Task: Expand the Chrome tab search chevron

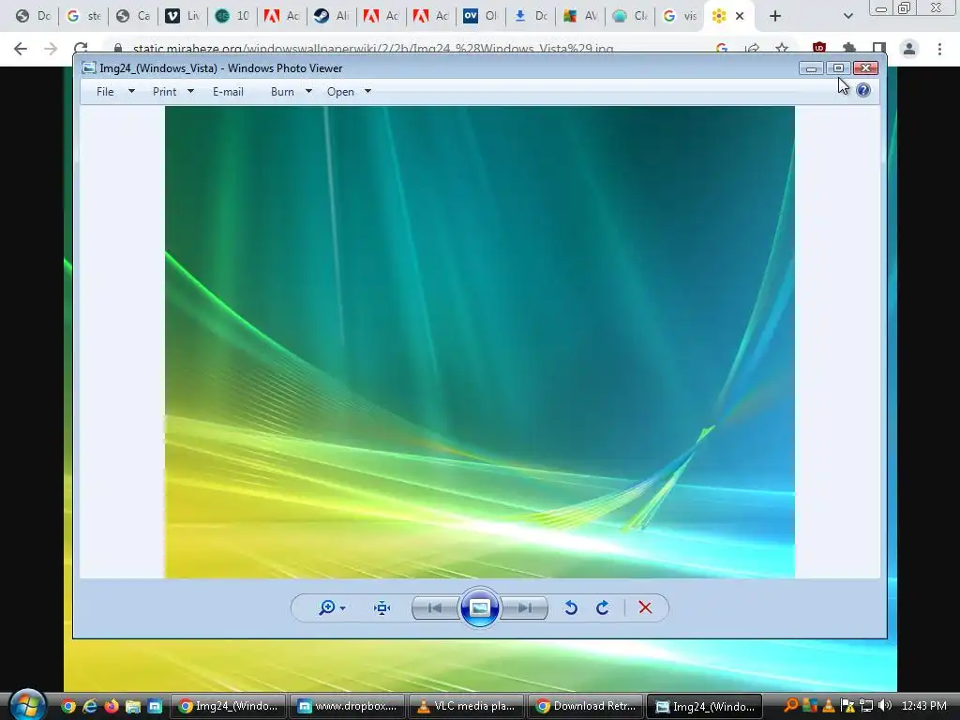Action: [x=847, y=16]
